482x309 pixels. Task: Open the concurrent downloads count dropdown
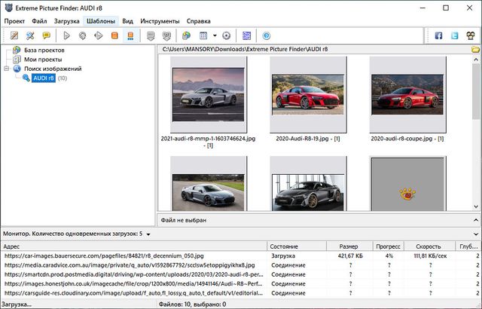[x=149, y=234]
